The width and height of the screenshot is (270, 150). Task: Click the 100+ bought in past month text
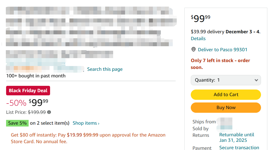pos(36,76)
